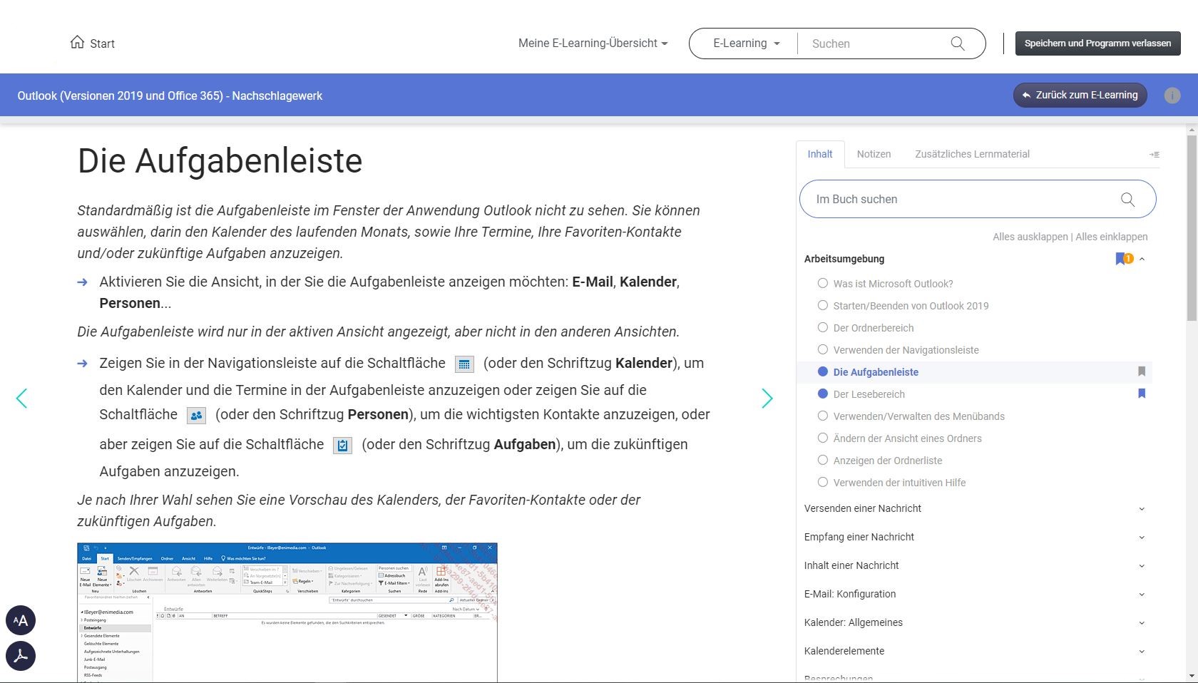Open the E-Learning search scope dropdown

746,43
